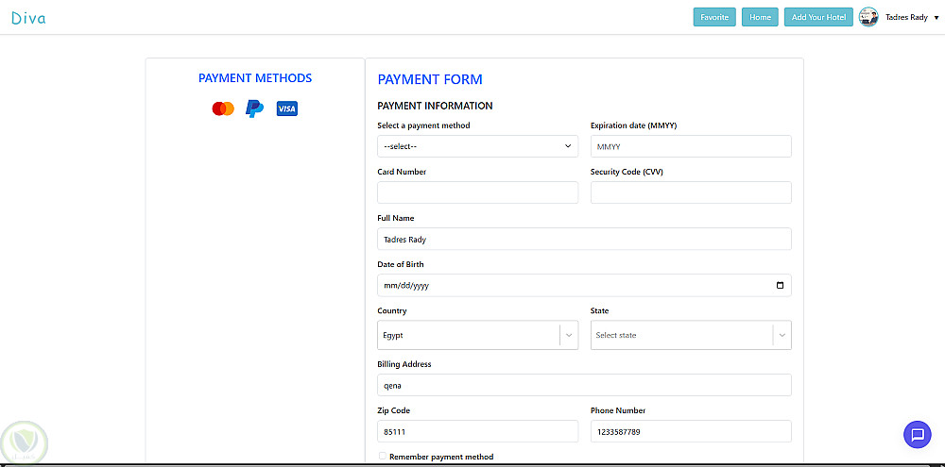Expand the State dropdown chevron
The width and height of the screenshot is (945, 467).
click(782, 335)
